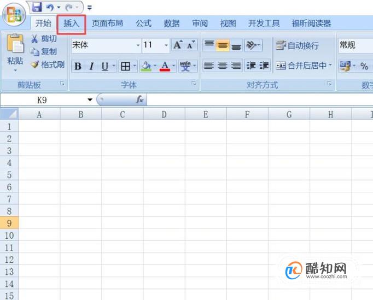Expand the 粘贴 options arrow

[15, 70]
